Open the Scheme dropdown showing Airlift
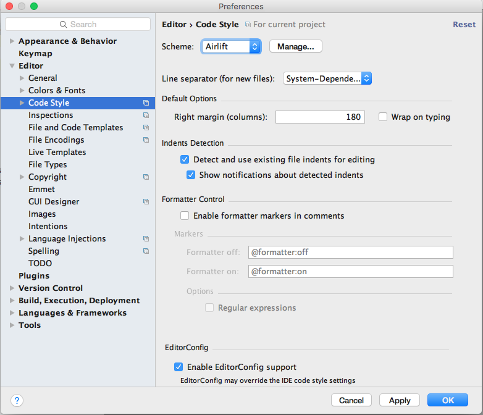Screen dimensions: 483x415 tap(231, 46)
